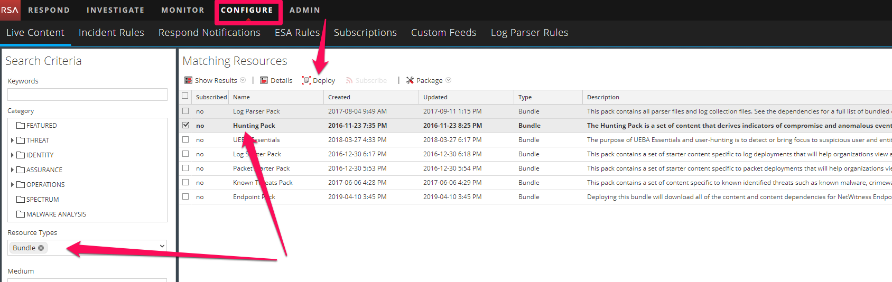Click the Show Results list icon
This screenshot has height=282, width=892.
(x=188, y=80)
